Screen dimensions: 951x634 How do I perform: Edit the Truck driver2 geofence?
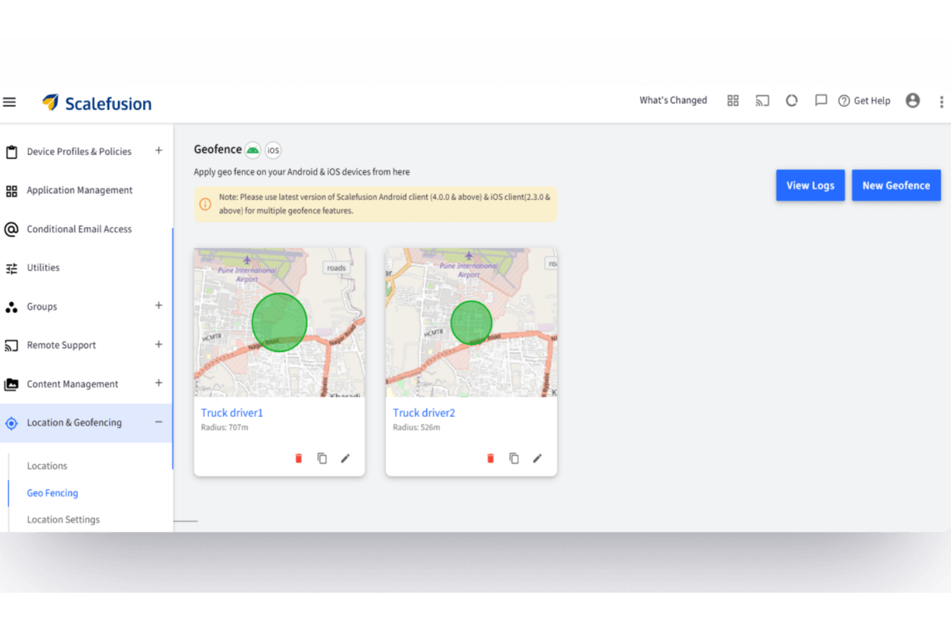click(537, 458)
